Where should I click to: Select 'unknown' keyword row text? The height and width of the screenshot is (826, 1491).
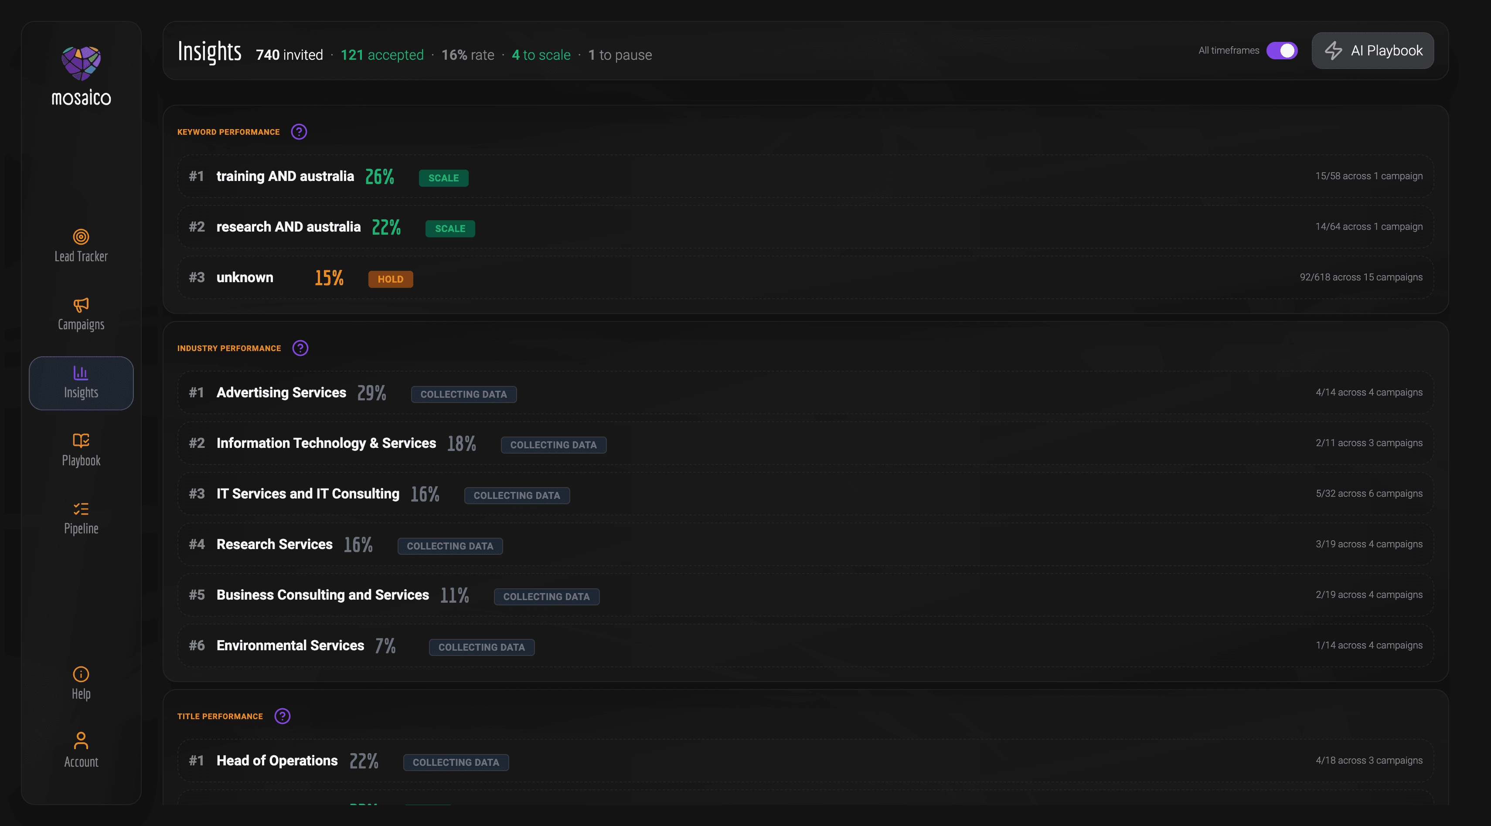pos(245,277)
